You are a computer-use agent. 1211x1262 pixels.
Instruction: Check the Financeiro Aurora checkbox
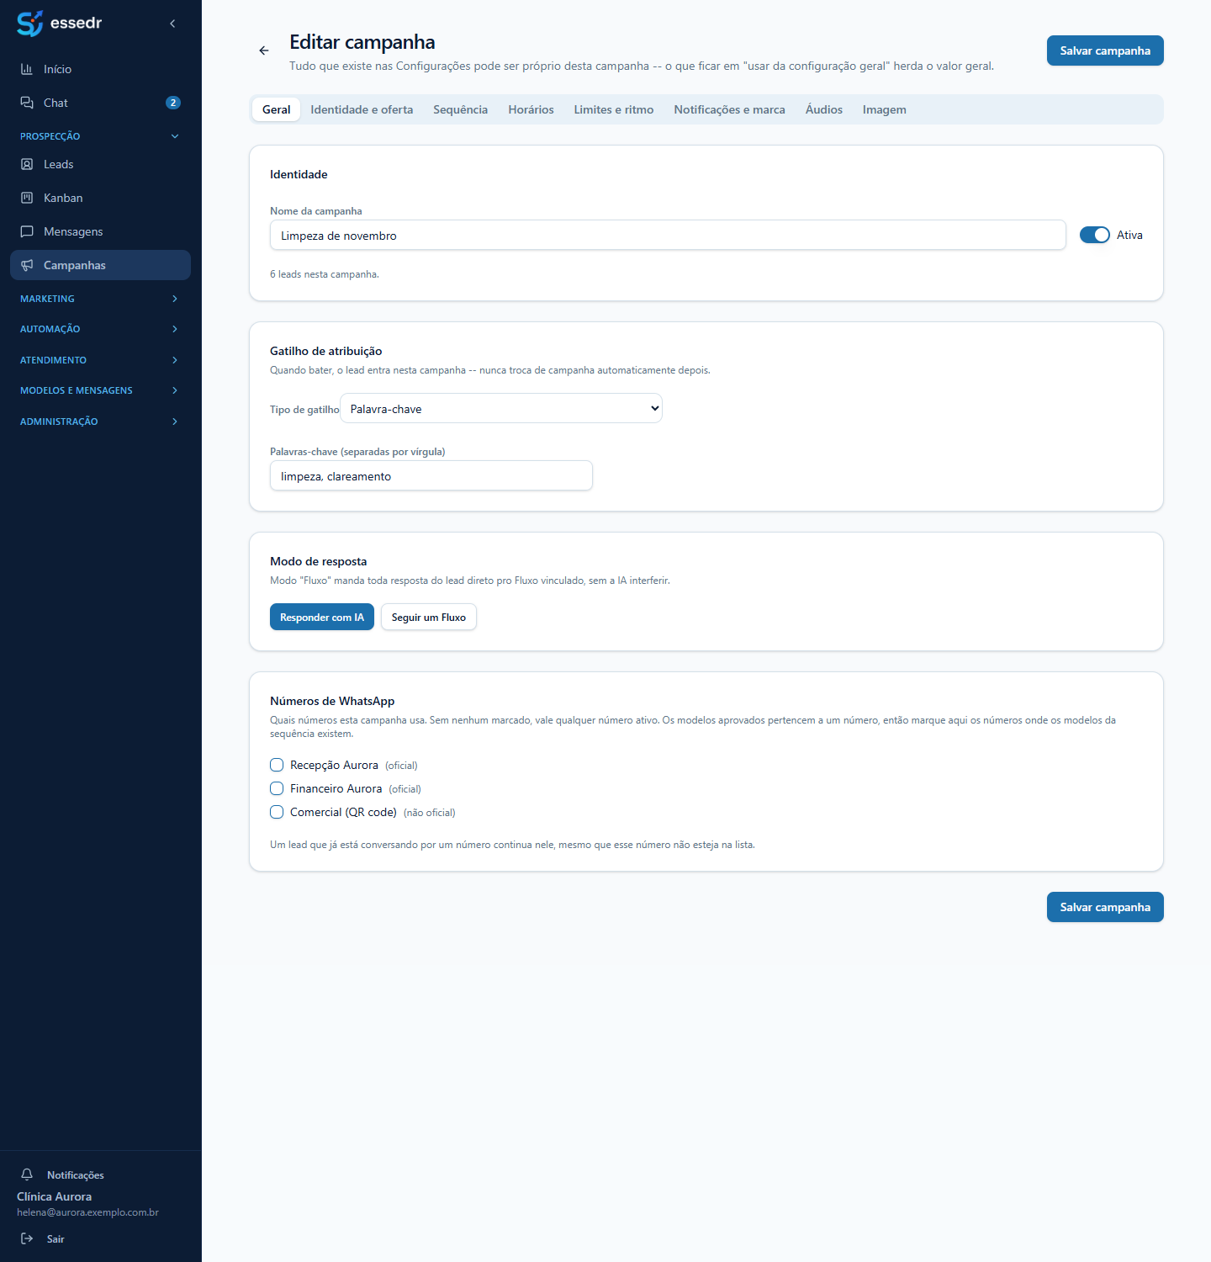point(277,788)
